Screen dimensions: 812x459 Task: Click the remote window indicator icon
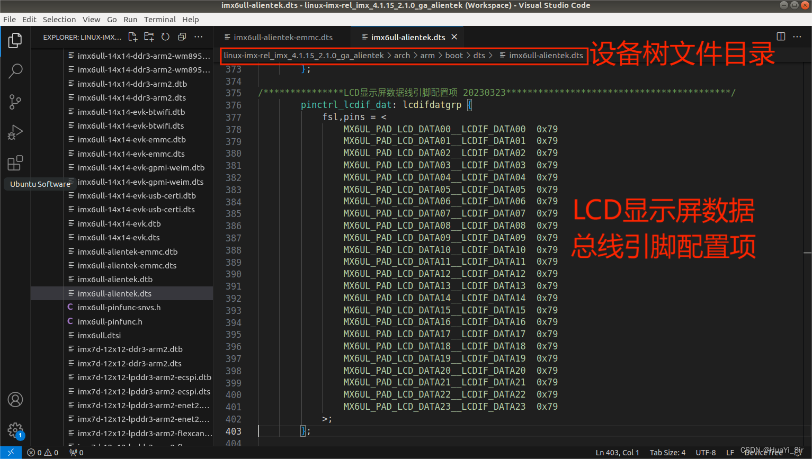click(x=11, y=453)
